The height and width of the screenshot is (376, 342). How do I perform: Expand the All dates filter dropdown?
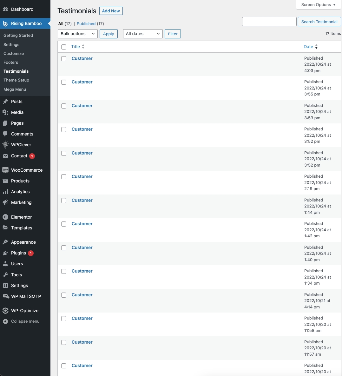click(x=142, y=34)
